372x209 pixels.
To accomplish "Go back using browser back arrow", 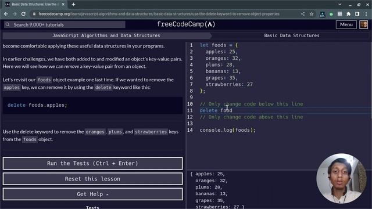I will pos(6,14).
